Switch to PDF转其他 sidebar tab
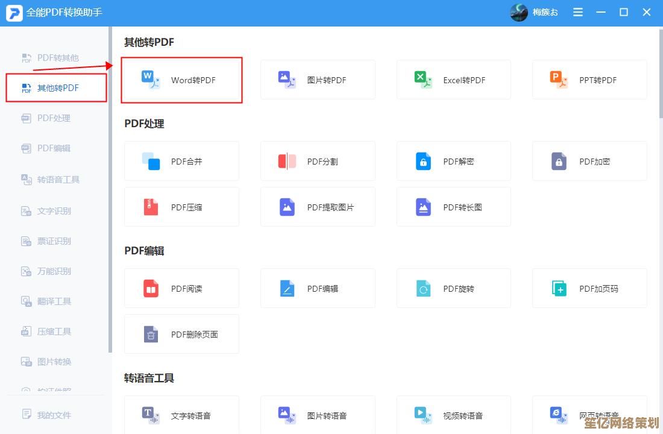 (57, 58)
